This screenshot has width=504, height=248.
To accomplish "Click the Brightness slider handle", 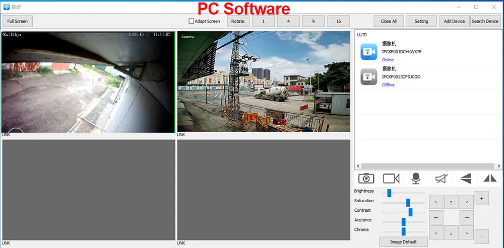I will pos(389,193).
